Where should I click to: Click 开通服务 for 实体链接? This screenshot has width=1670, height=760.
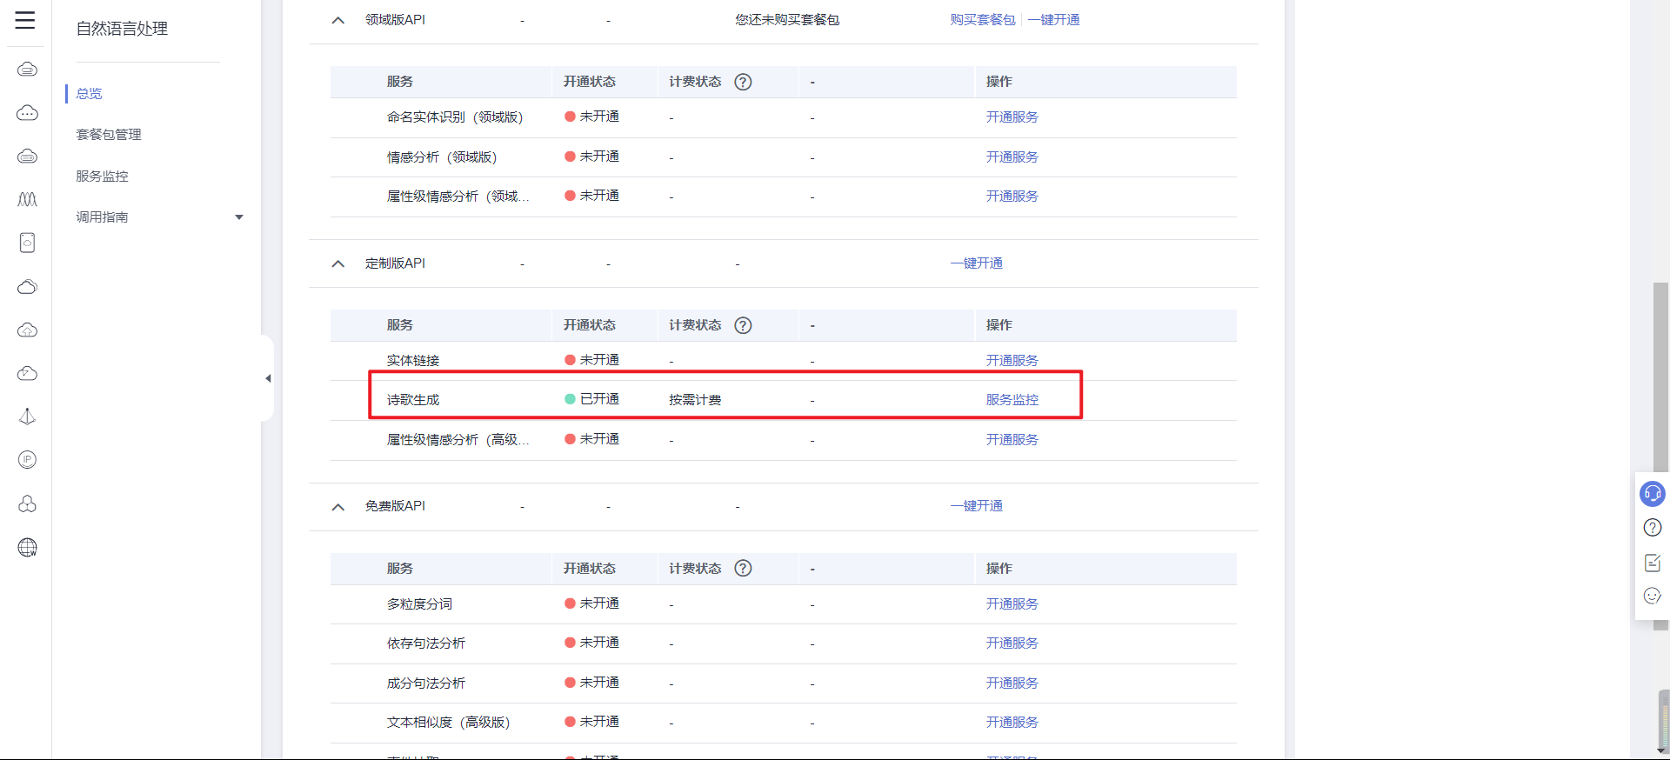pos(1012,360)
